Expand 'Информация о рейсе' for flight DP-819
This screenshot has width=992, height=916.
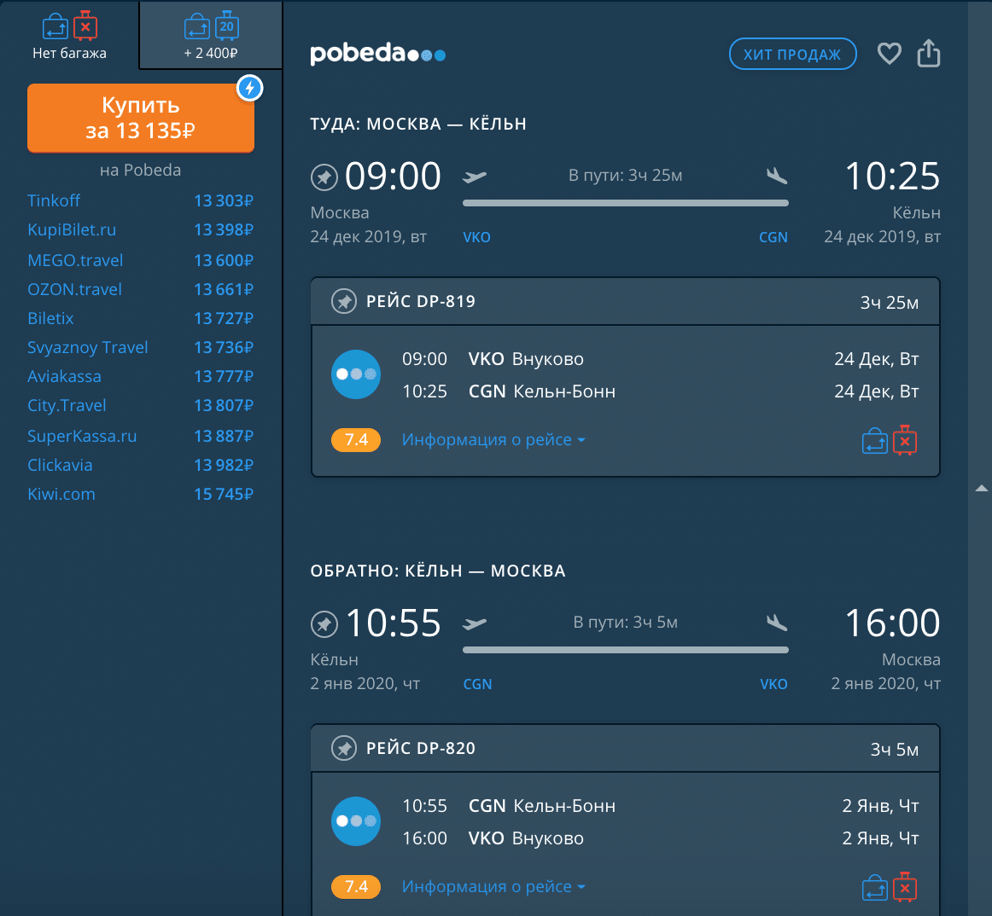coord(493,439)
